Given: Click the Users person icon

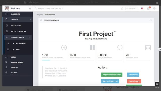Looking at the screenshot, I should [6, 57].
